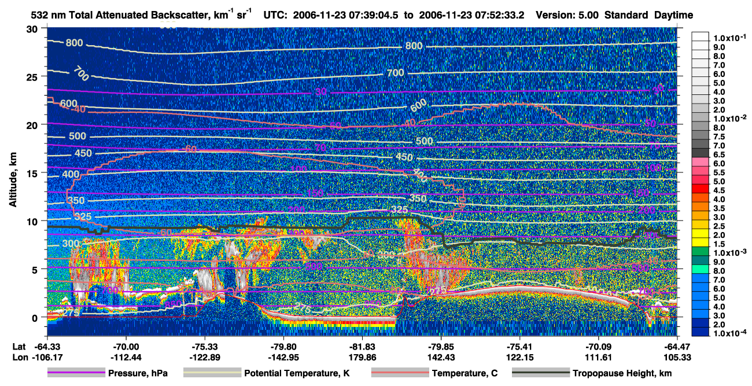Select the end time '07:52:33.2' in header
This screenshot has width=752, height=386.
click(499, 16)
